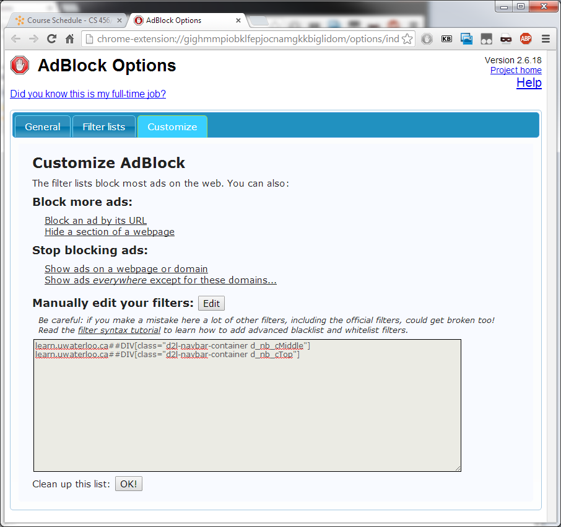Click the d_nb_cMiddle filter line
Viewport: 561px width, 527px height.
pyautogui.click(x=173, y=346)
